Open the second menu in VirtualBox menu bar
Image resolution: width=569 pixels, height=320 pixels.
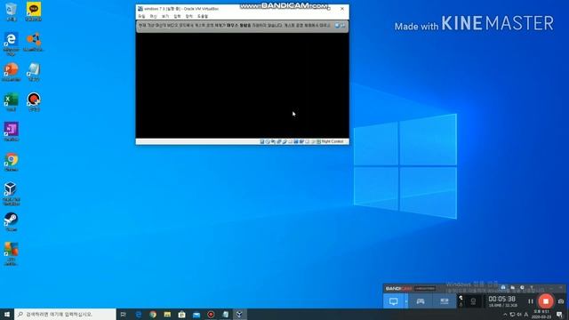(154, 16)
